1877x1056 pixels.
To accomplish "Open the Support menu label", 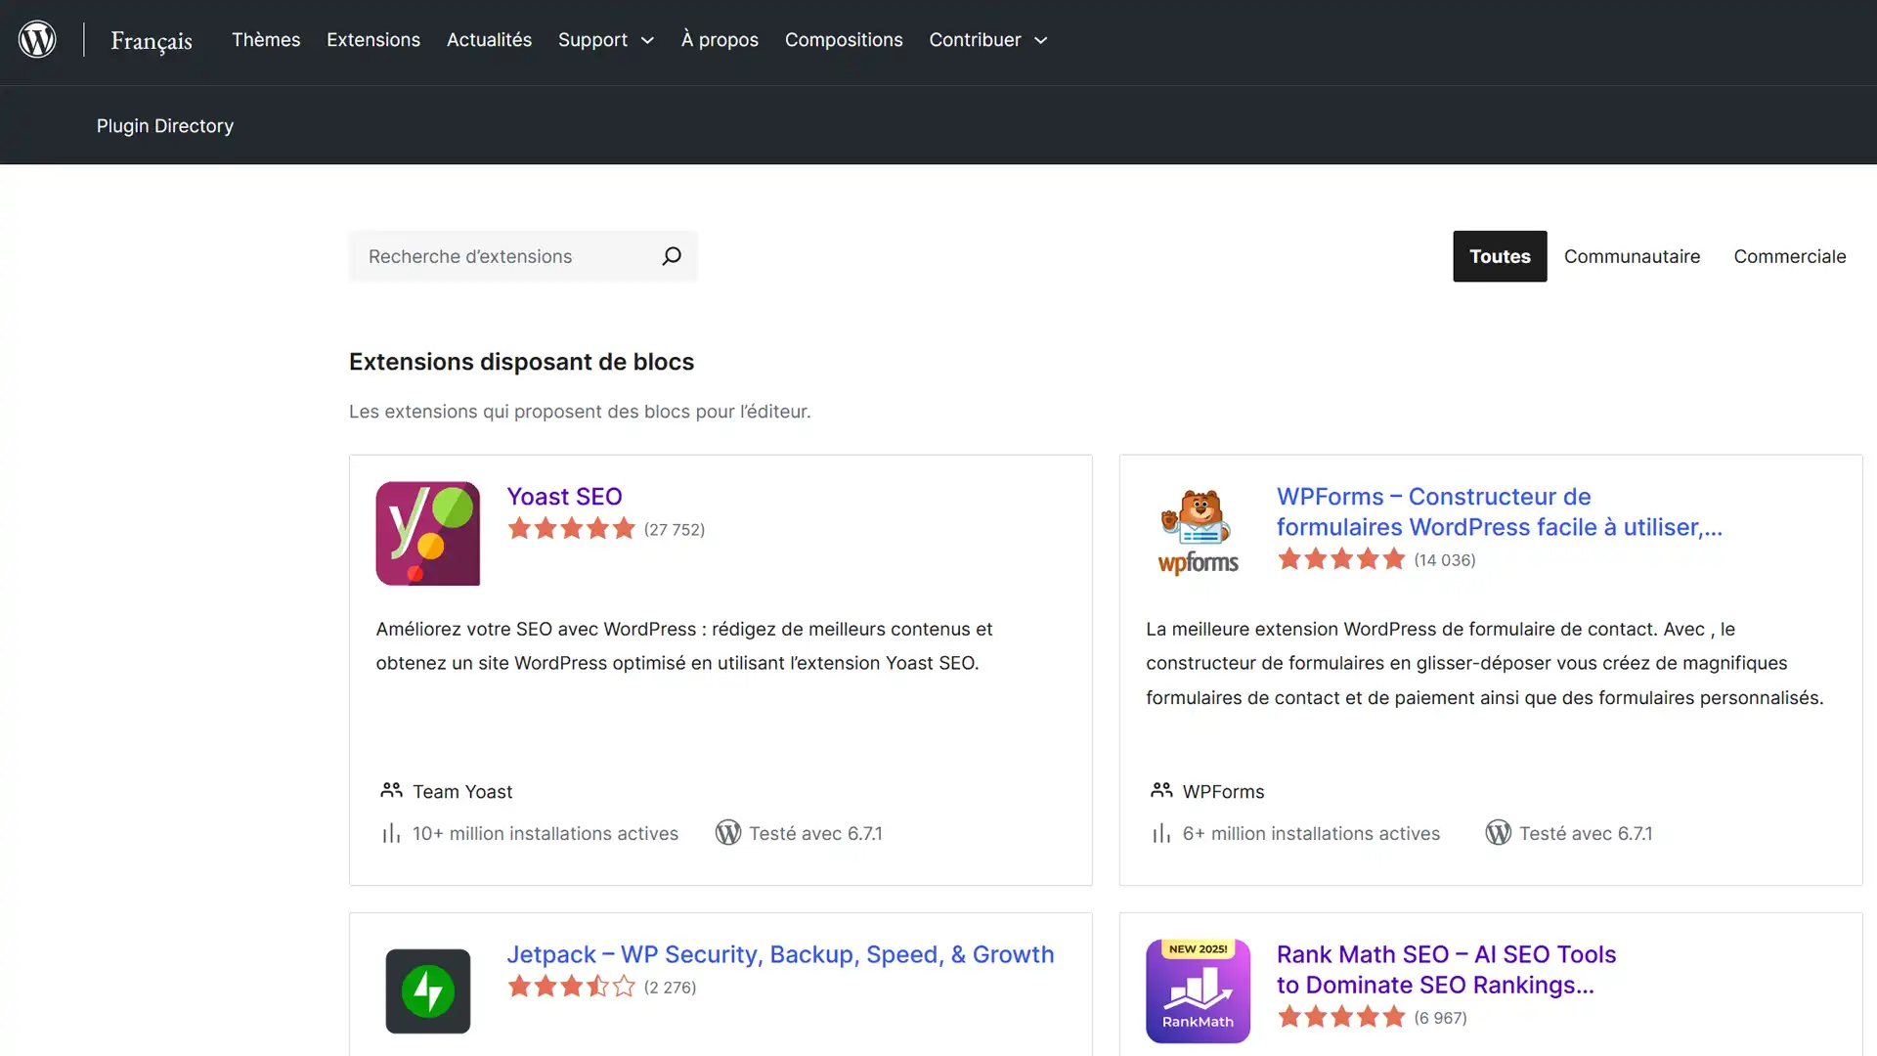I will pos(592,39).
